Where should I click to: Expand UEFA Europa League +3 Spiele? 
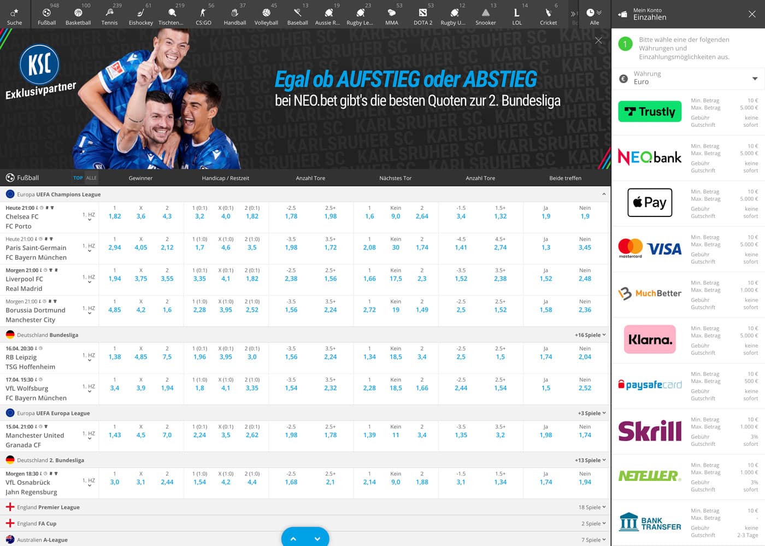pyautogui.click(x=592, y=413)
